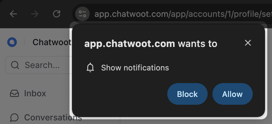Click the Conversations speech bubble icon

14,117
